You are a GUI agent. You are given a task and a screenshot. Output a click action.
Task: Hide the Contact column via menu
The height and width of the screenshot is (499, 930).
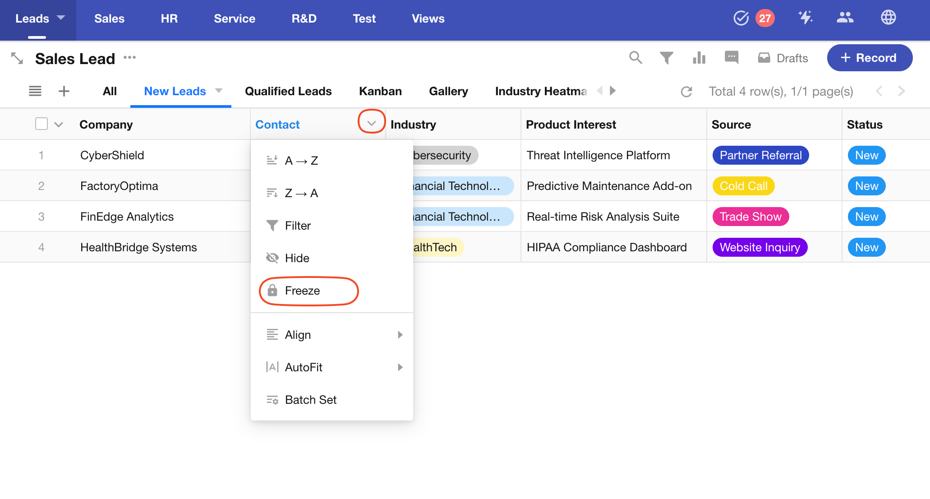click(x=297, y=258)
